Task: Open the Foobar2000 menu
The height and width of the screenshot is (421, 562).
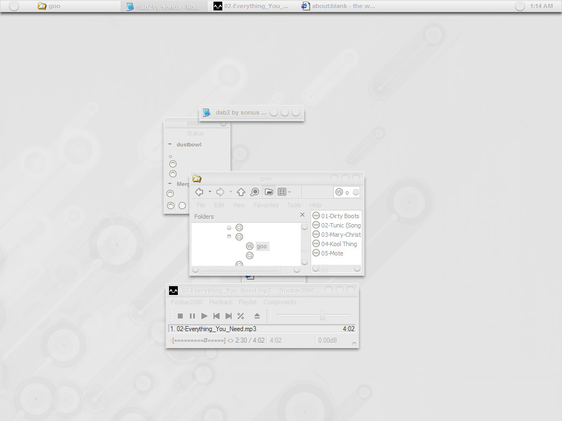Action: [x=187, y=302]
